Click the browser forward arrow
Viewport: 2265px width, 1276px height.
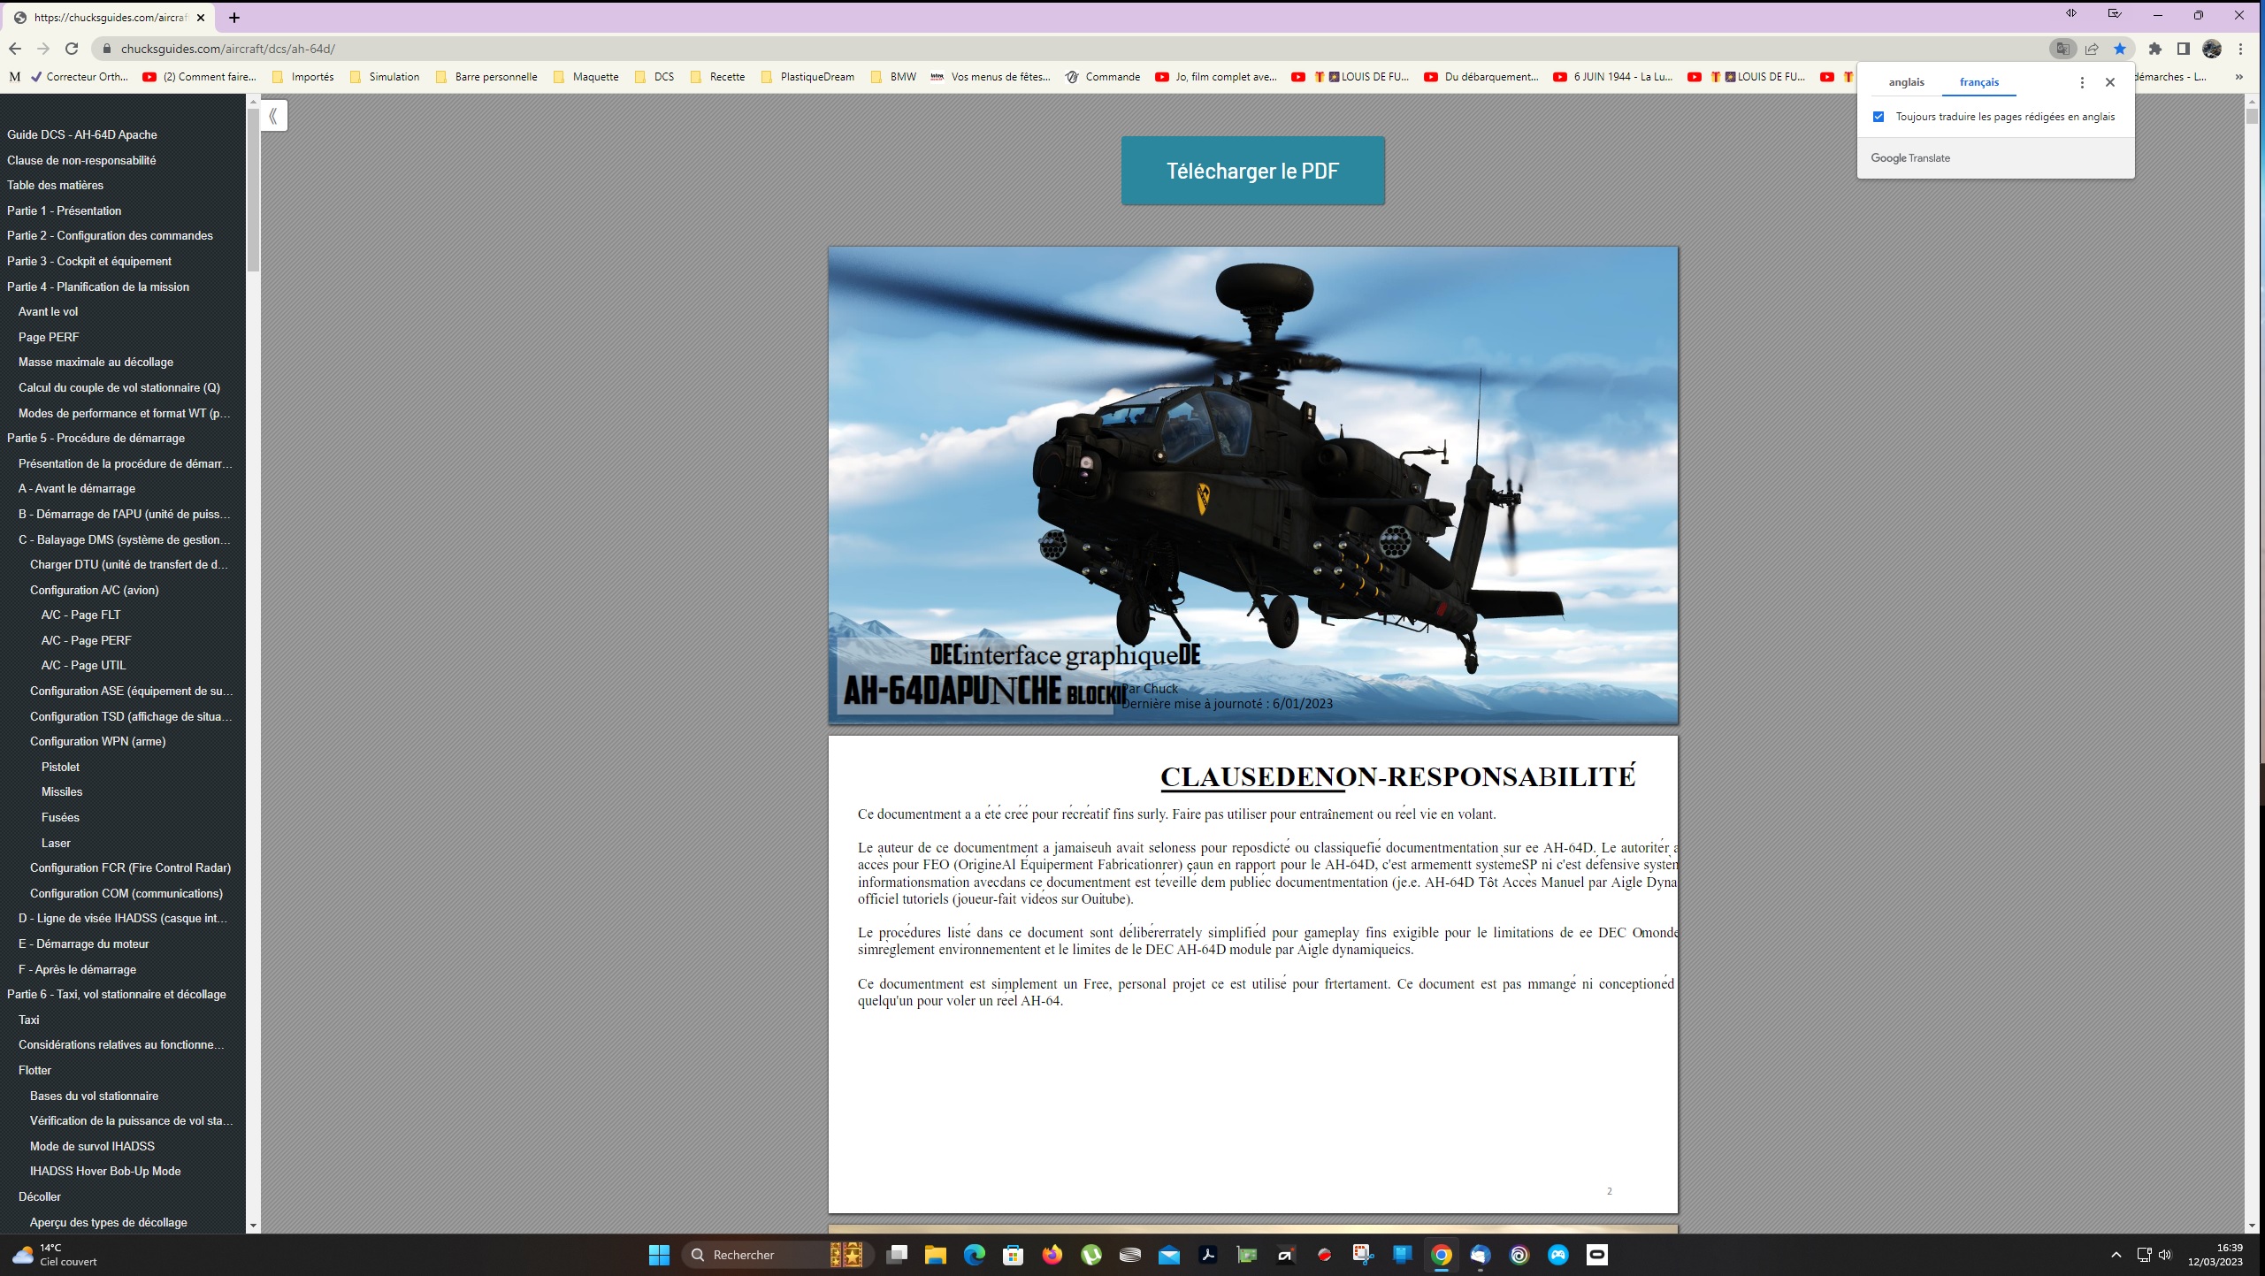pos(43,49)
